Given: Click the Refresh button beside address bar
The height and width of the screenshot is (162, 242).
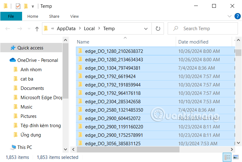Looking at the screenshot, I should tap(158, 29).
